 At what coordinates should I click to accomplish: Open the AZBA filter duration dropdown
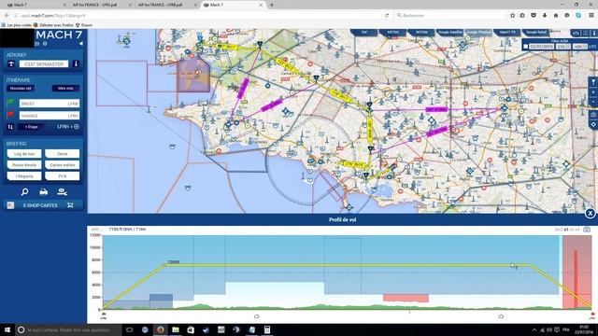pyautogui.click(x=579, y=47)
